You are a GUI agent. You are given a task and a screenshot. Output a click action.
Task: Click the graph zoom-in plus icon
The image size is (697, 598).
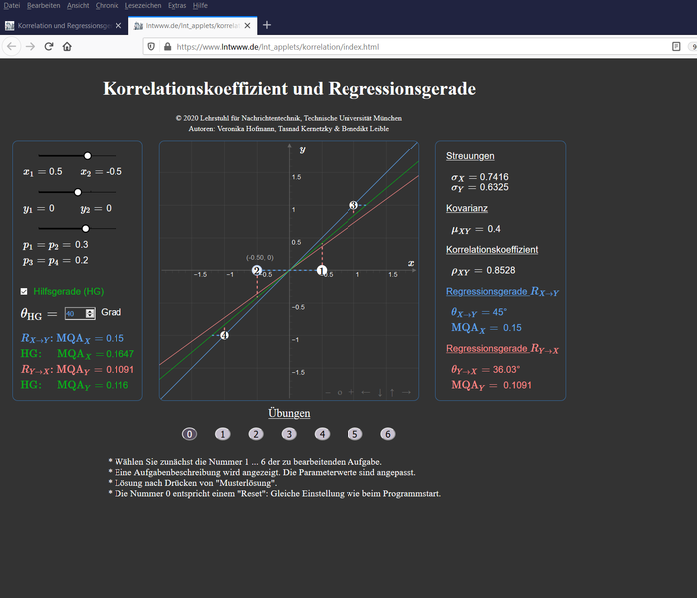coord(351,392)
